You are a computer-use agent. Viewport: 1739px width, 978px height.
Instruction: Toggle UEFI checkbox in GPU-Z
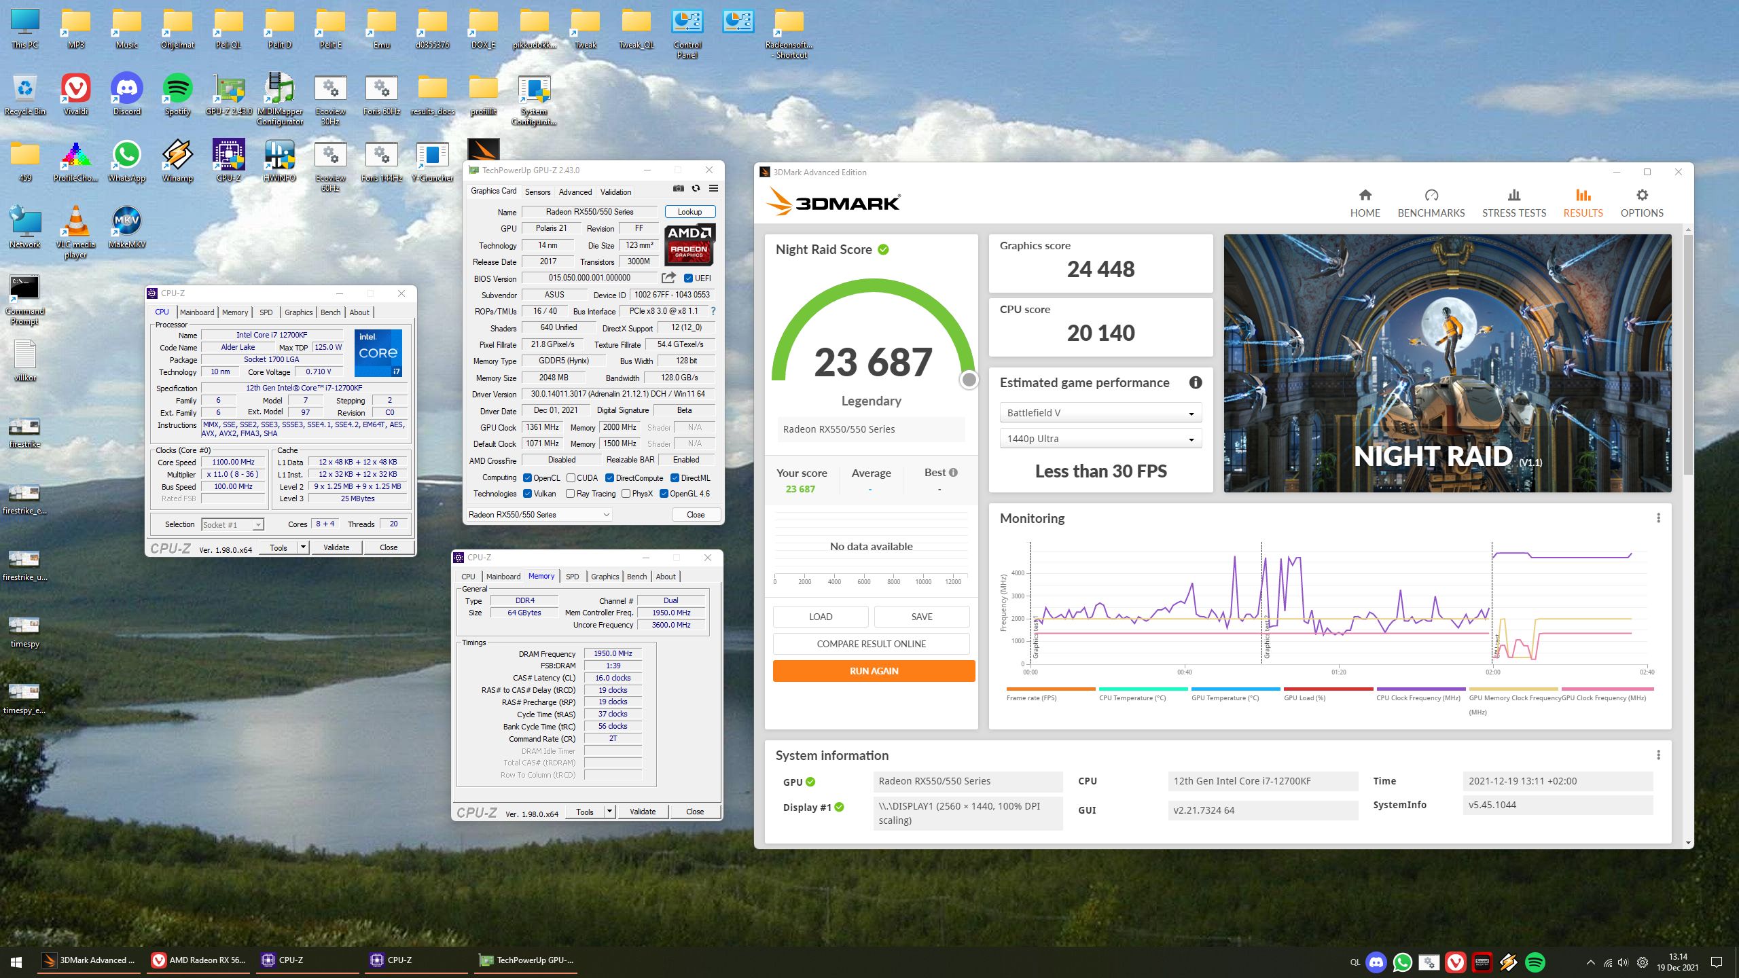coord(688,278)
